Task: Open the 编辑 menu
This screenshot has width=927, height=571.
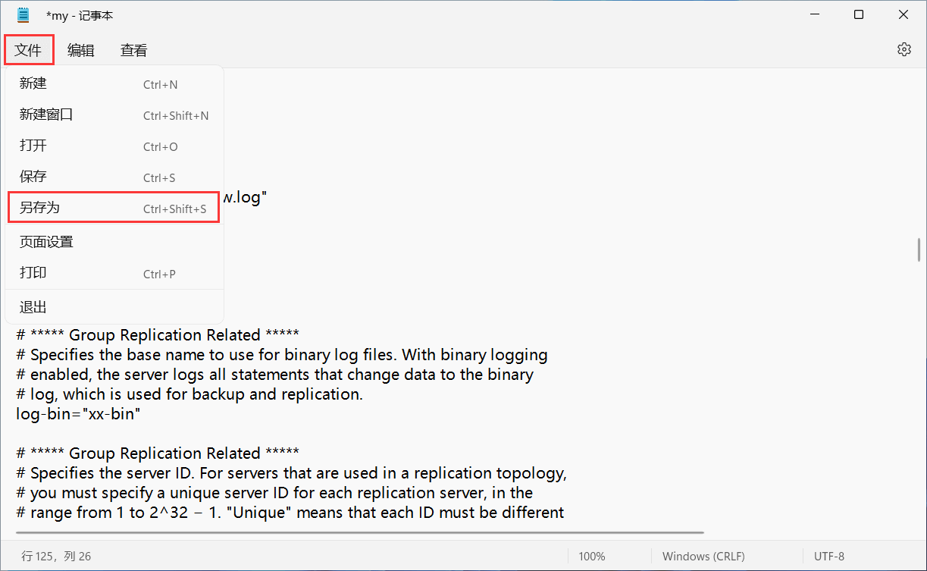Action: point(81,50)
